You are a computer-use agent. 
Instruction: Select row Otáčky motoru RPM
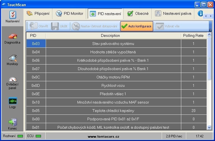click(113, 77)
